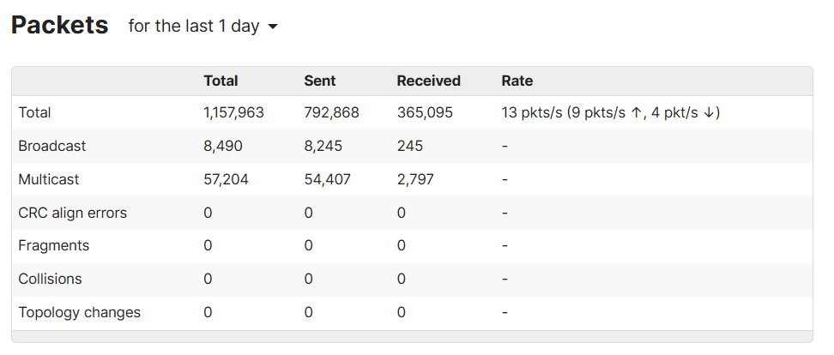The height and width of the screenshot is (355, 834).
Task: Open the 'for the last 1 day' dropdown
Action: tap(202, 26)
